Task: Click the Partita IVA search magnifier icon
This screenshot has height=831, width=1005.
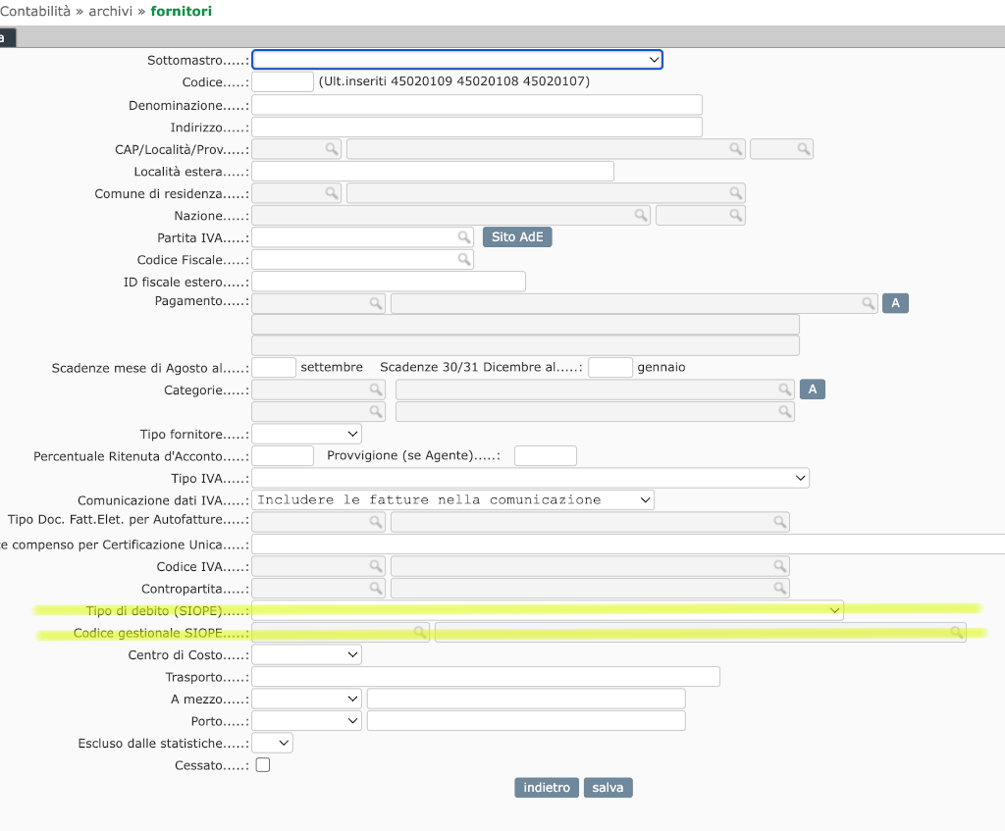Action: [x=464, y=237]
